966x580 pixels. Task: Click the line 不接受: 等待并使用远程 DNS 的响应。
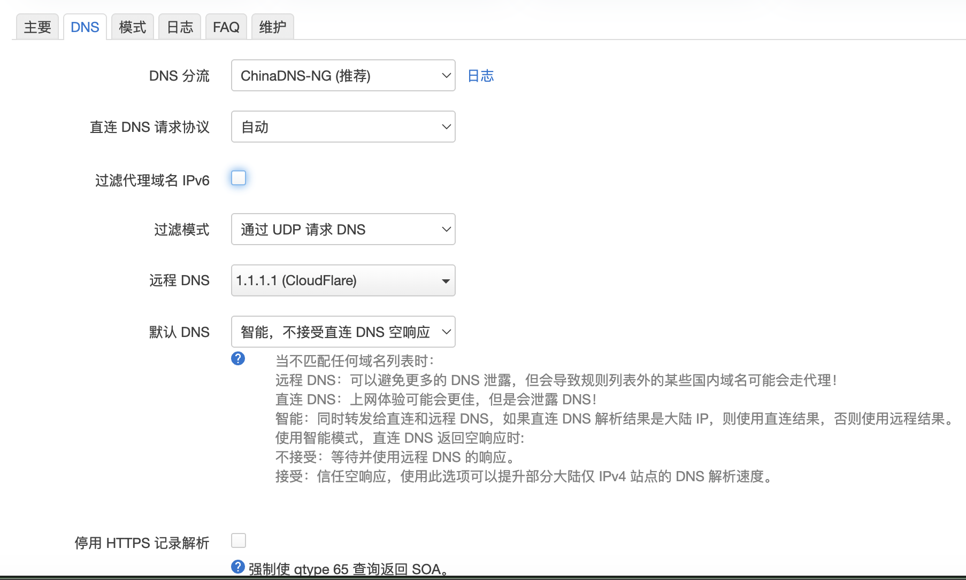point(396,457)
